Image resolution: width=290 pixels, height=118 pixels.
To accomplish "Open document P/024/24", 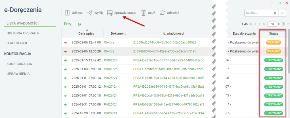I will coord(111,113).
